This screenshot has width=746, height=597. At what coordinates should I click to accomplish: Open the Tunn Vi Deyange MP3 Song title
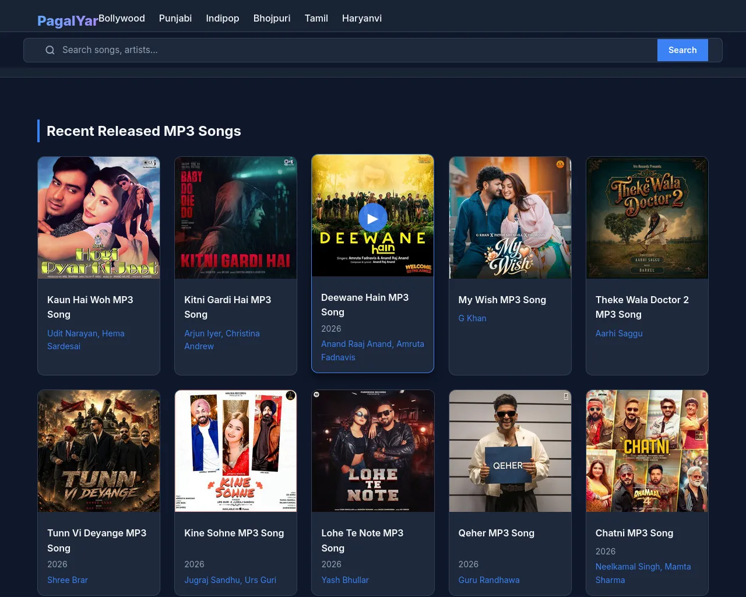[97, 540]
